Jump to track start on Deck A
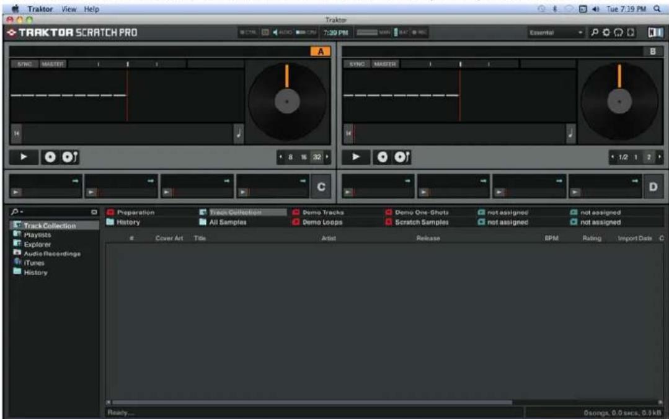Viewport: 669px width, 419px height. [x=16, y=133]
